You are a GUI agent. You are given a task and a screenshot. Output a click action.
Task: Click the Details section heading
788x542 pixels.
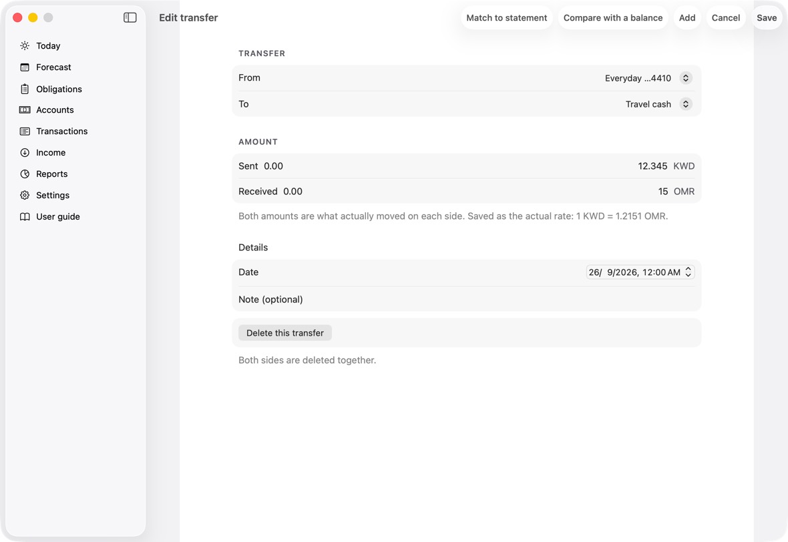tap(253, 248)
